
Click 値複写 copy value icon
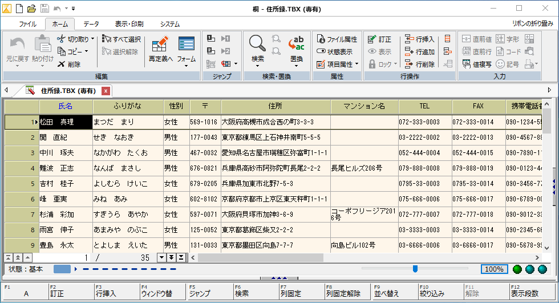467,64
